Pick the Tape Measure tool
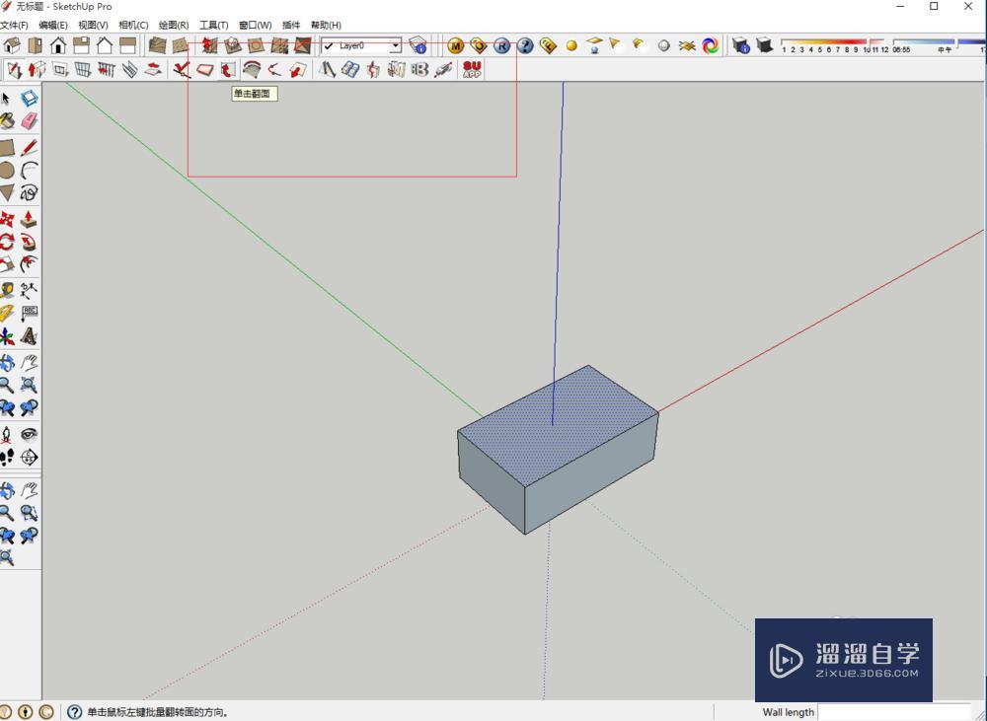Screen dimensions: 987x721 click(6, 290)
